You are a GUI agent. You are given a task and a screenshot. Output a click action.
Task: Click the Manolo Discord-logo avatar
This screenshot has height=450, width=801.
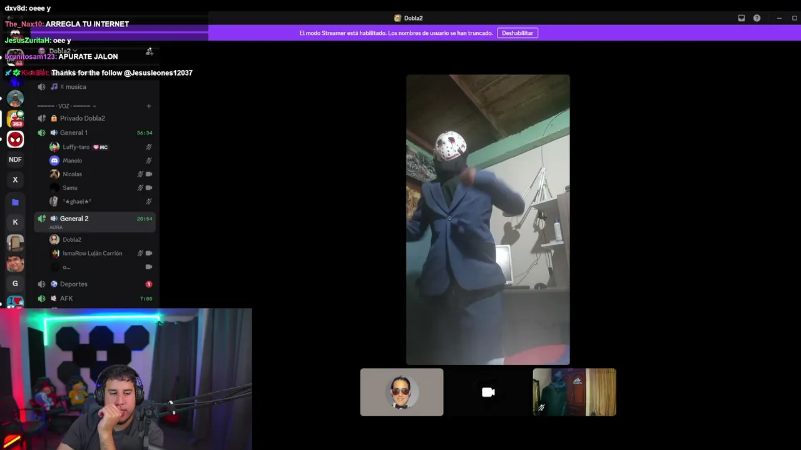click(x=54, y=161)
